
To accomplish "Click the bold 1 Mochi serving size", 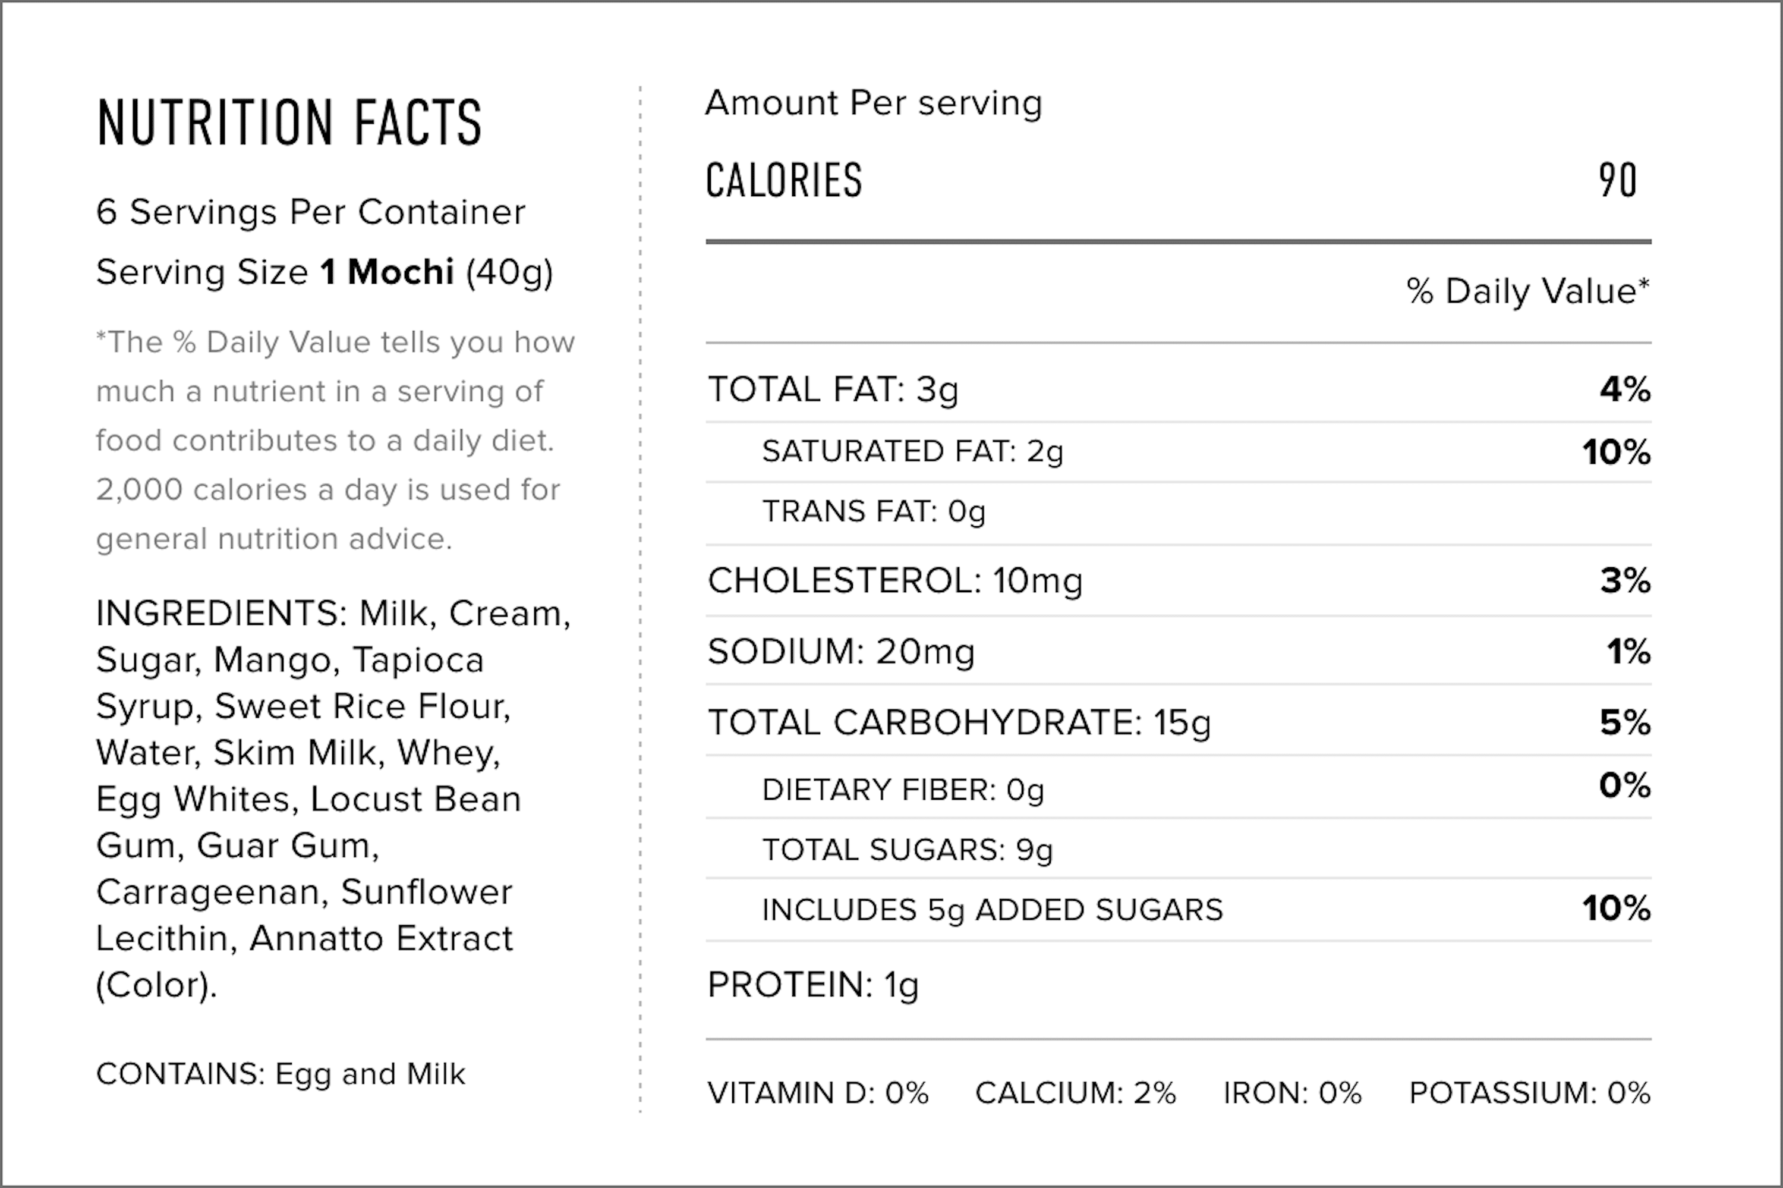I will tap(387, 272).
